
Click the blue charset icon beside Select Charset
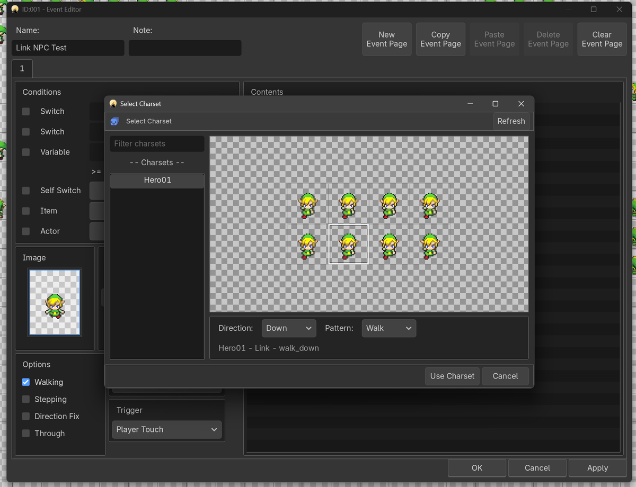[114, 121]
